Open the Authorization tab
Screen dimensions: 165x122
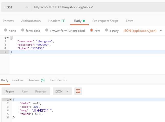[31, 21]
